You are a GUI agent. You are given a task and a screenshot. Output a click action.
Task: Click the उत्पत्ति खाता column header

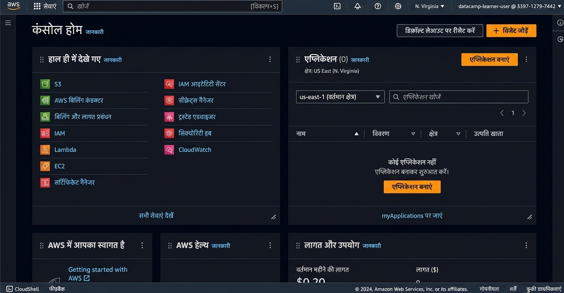488,134
